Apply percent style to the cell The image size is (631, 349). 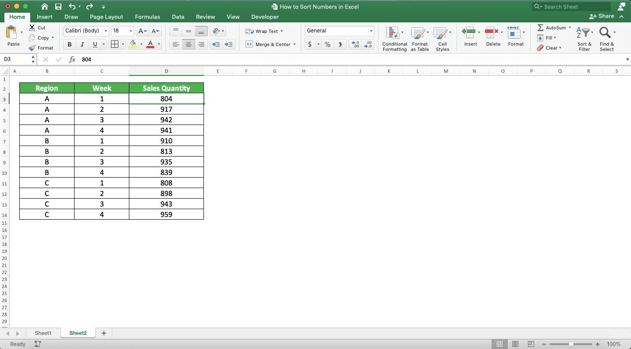(x=328, y=44)
